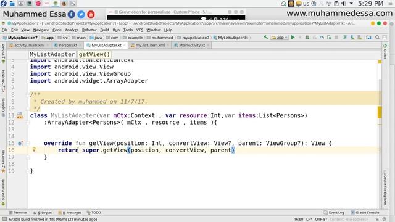Toggle the Build Variants tool window
Viewport: 395px width, 222px height.
click(x=3, y=192)
